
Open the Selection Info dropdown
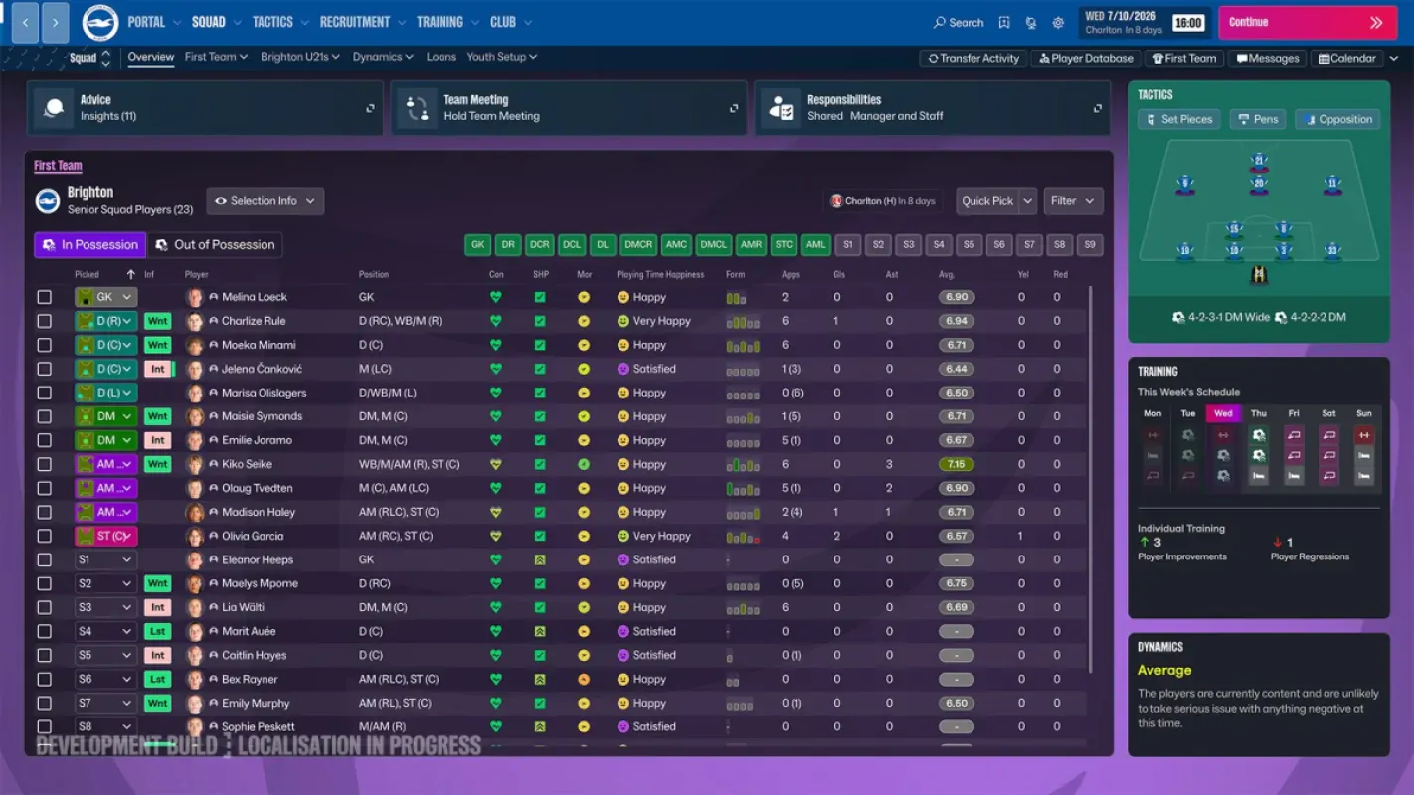point(265,201)
